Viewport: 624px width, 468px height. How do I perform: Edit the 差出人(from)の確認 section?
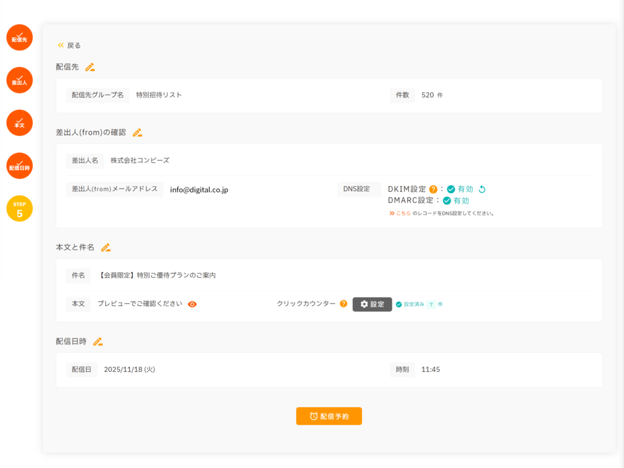click(137, 132)
